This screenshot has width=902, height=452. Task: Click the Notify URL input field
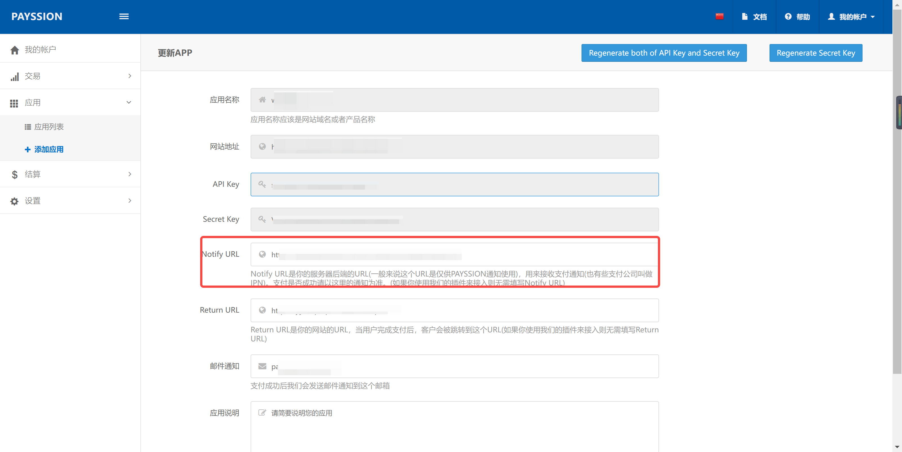pyautogui.click(x=454, y=255)
